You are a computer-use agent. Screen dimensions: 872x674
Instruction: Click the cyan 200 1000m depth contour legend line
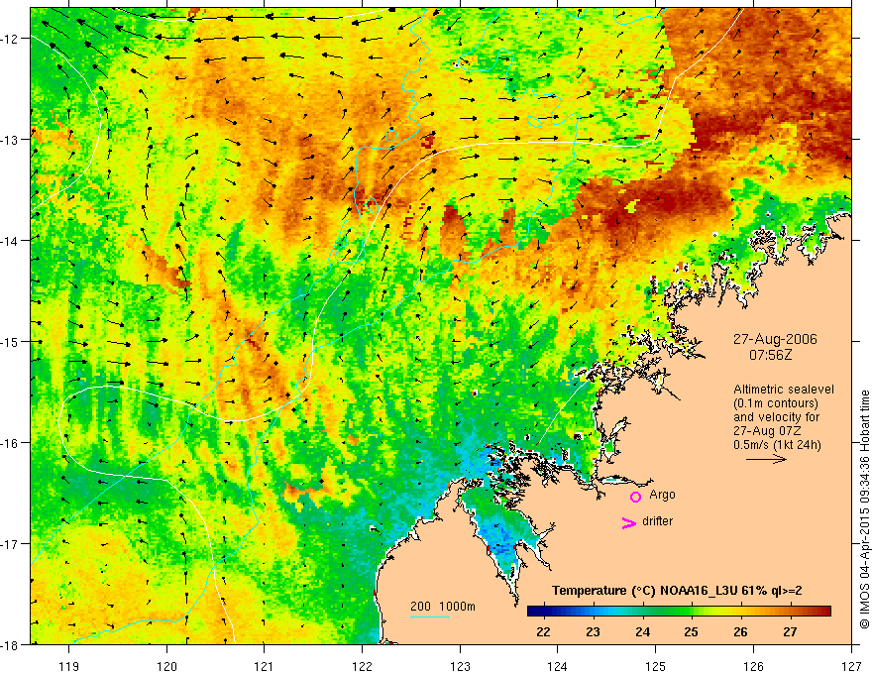(430, 617)
